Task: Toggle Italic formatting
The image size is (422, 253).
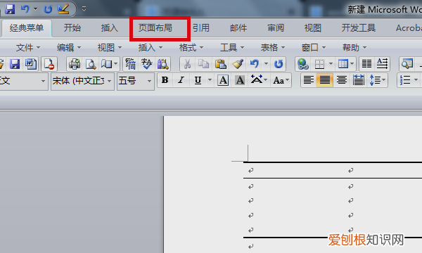Action: (181, 80)
